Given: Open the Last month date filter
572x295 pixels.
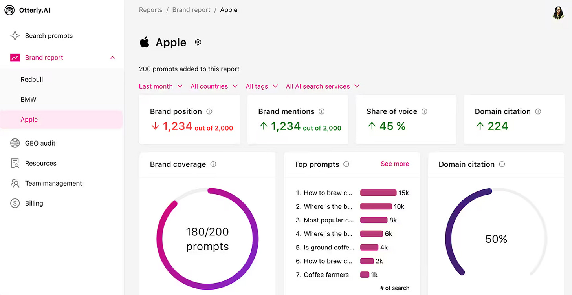Looking at the screenshot, I should coord(160,86).
